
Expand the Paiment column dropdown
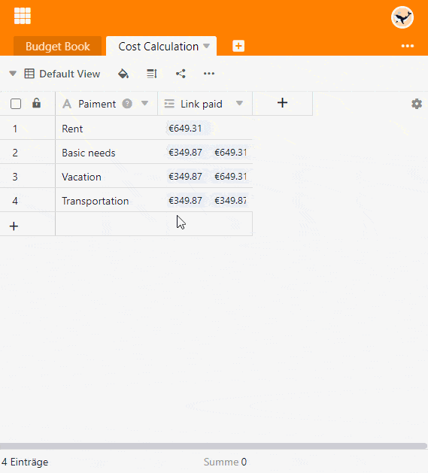(145, 104)
